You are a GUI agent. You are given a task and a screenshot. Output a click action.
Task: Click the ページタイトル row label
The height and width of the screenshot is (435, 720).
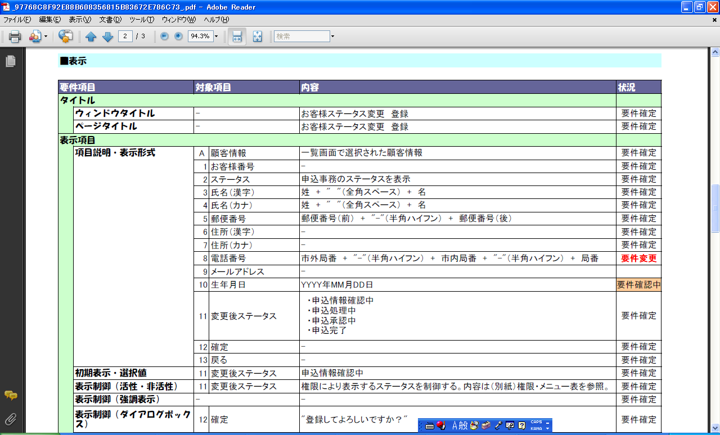tap(106, 126)
